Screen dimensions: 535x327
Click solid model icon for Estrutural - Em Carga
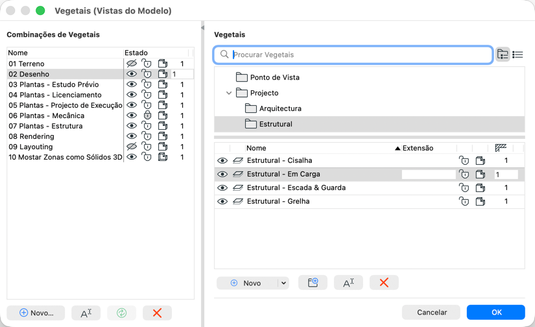pos(481,174)
